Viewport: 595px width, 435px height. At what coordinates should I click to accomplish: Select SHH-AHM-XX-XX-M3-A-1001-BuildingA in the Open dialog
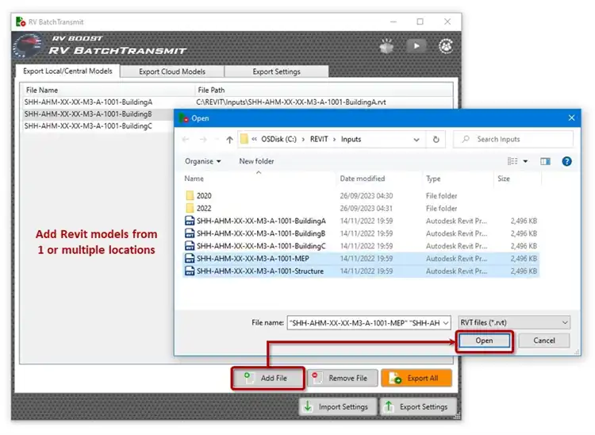(361, 221)
